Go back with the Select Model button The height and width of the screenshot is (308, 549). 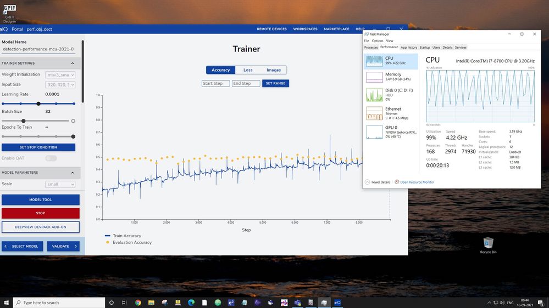(x=22, y=246)
